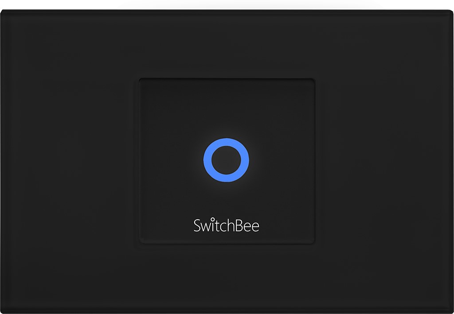
Task: Click inner panel area below SwitchBee text
Action: [227, 238]
